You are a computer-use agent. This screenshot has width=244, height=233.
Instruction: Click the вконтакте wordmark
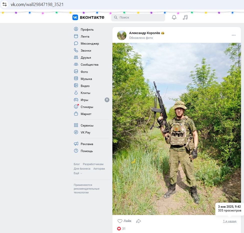point(92,17)
